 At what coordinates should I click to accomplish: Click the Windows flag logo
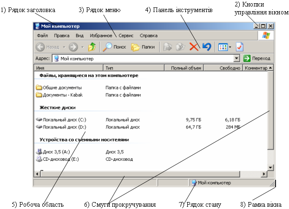tap(266, 35)
